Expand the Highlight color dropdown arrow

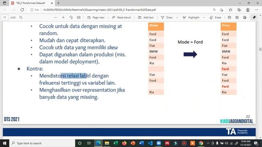(204, 17)
